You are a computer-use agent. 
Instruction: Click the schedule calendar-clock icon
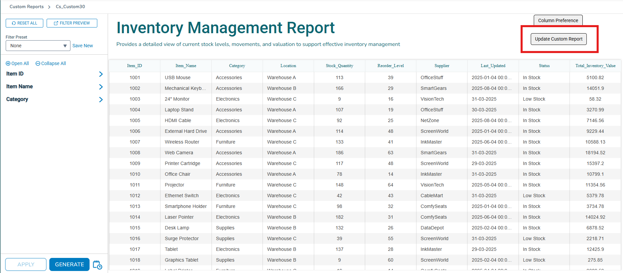pos(97,265)
